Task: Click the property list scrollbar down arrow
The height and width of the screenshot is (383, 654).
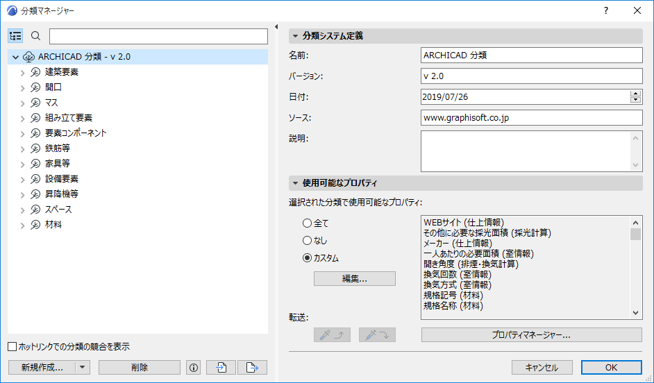Action: coord(636,312)
